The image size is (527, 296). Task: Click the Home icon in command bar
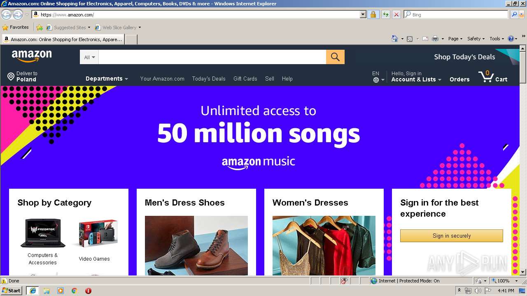pos(395,39)
